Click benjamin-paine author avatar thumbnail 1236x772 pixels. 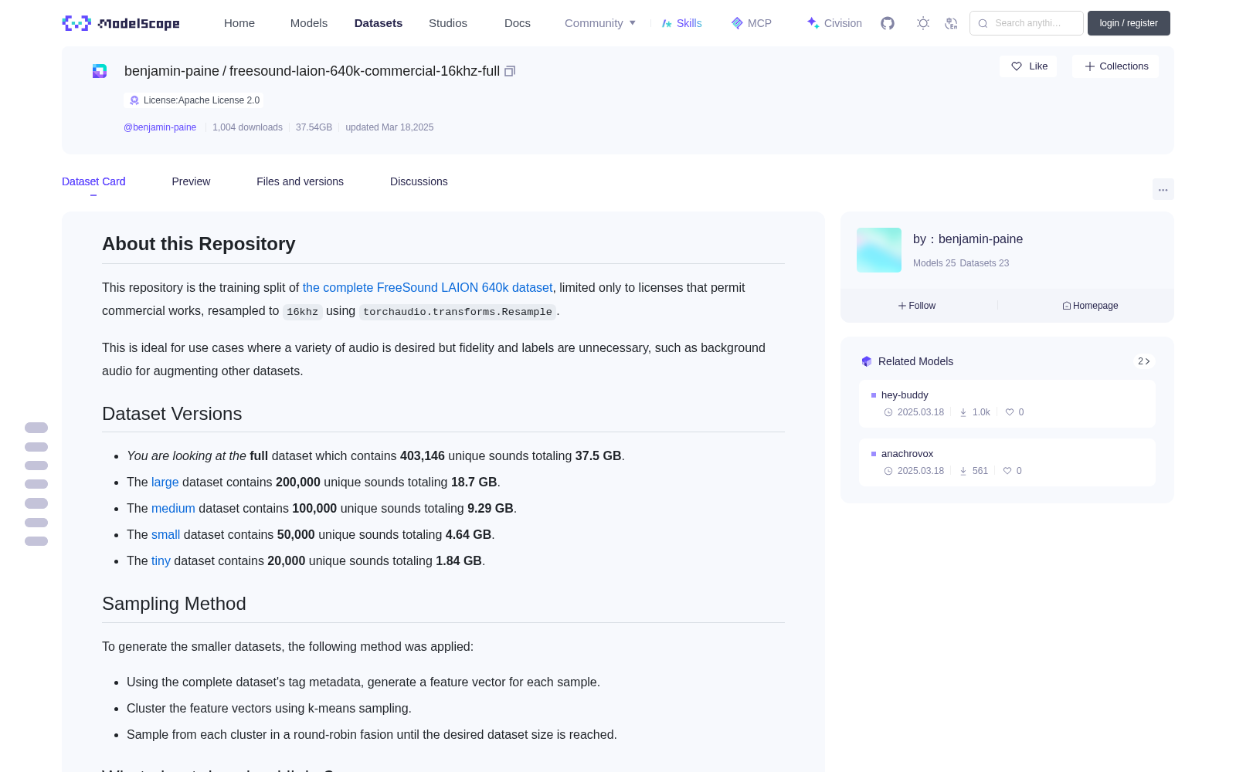879,250
